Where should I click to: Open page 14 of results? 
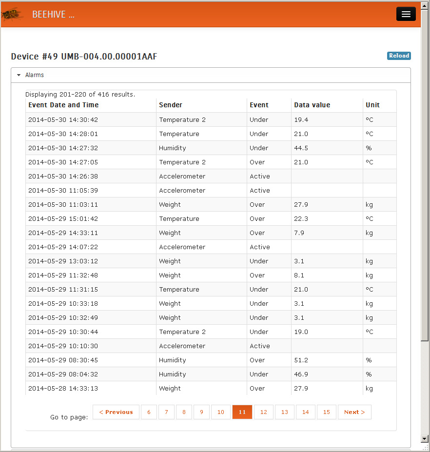305,412
